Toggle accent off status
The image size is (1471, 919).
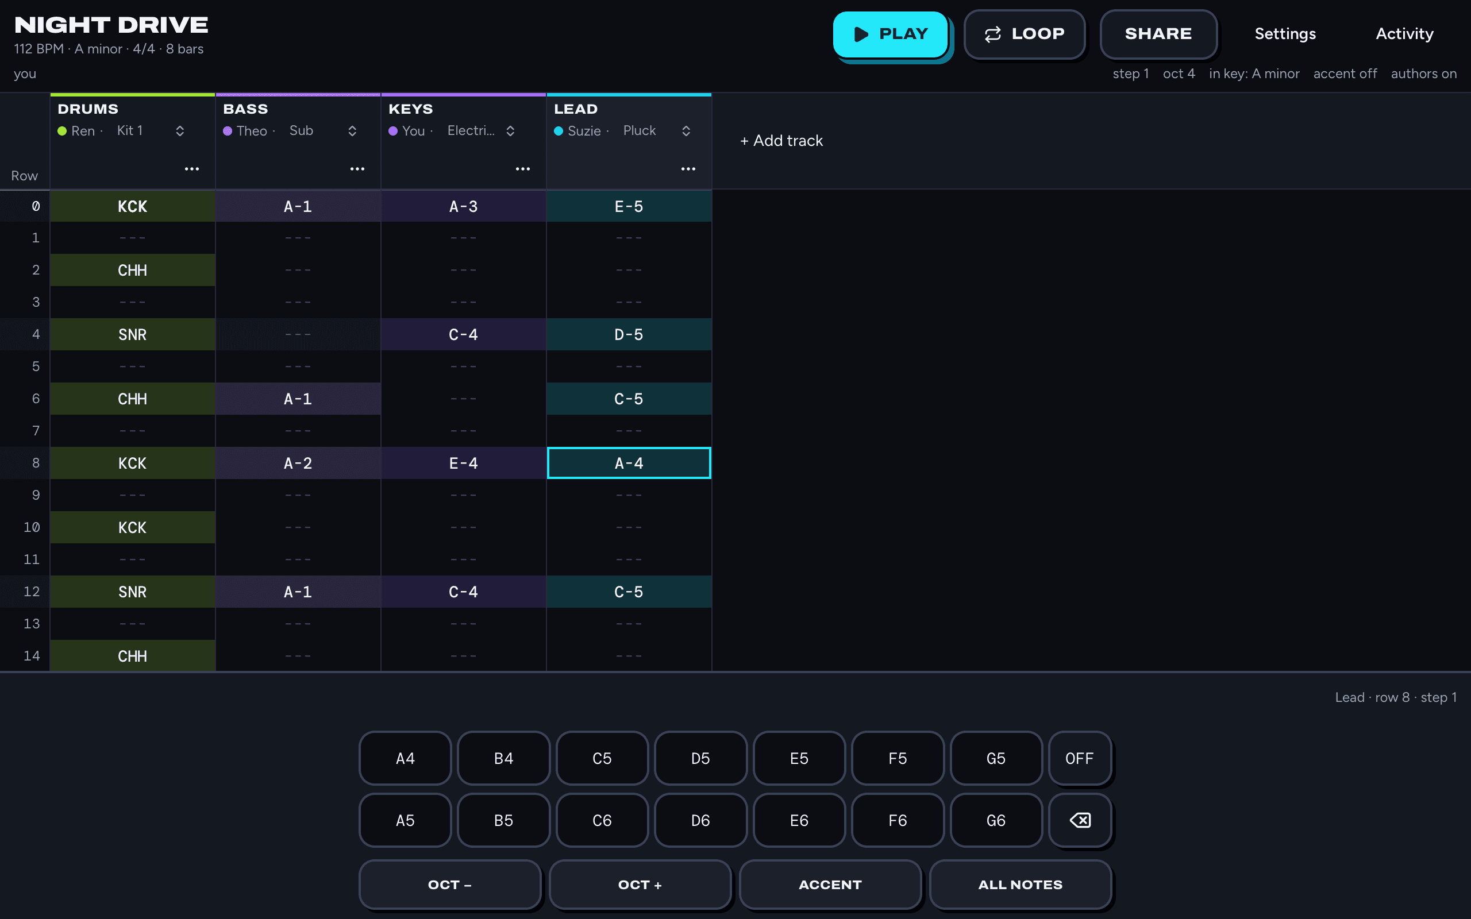[x=1345, y=74]
